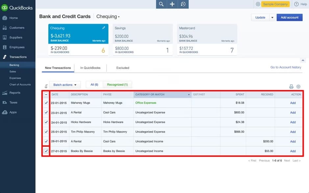Screen dimensions: 309x193
Task: Open table settings gear icon
Action: coord(298,87)
